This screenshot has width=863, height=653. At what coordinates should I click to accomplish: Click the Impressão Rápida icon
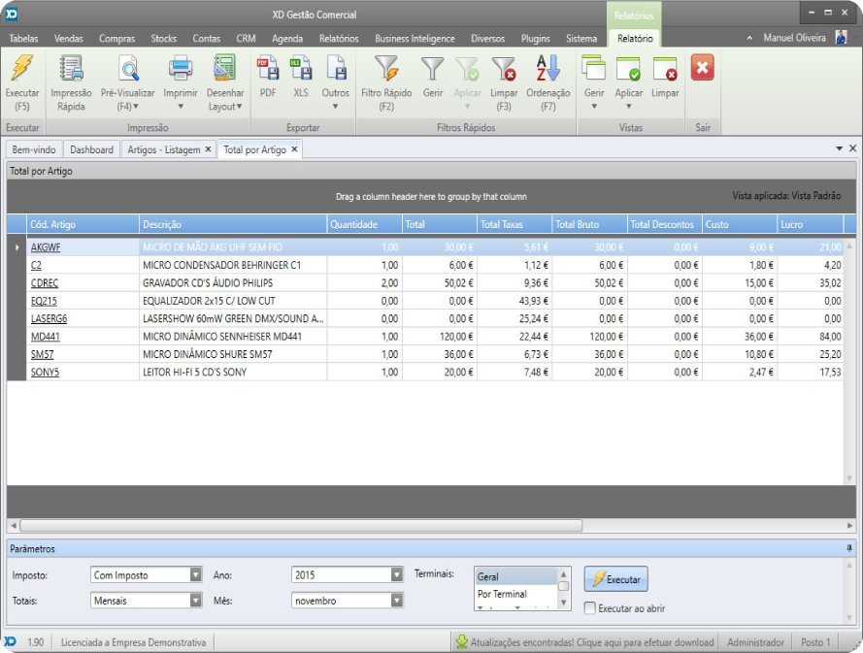[71, 71]
